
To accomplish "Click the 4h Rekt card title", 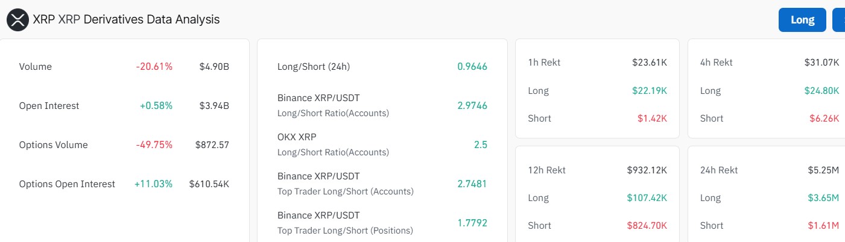I will pos(716,63).
